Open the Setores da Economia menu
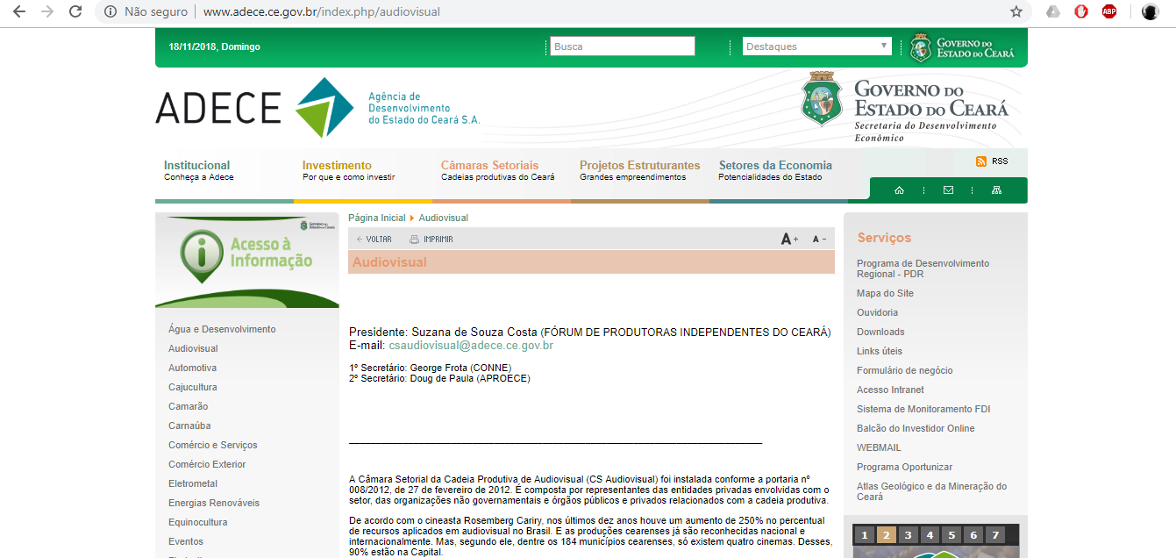 (775, 165)
